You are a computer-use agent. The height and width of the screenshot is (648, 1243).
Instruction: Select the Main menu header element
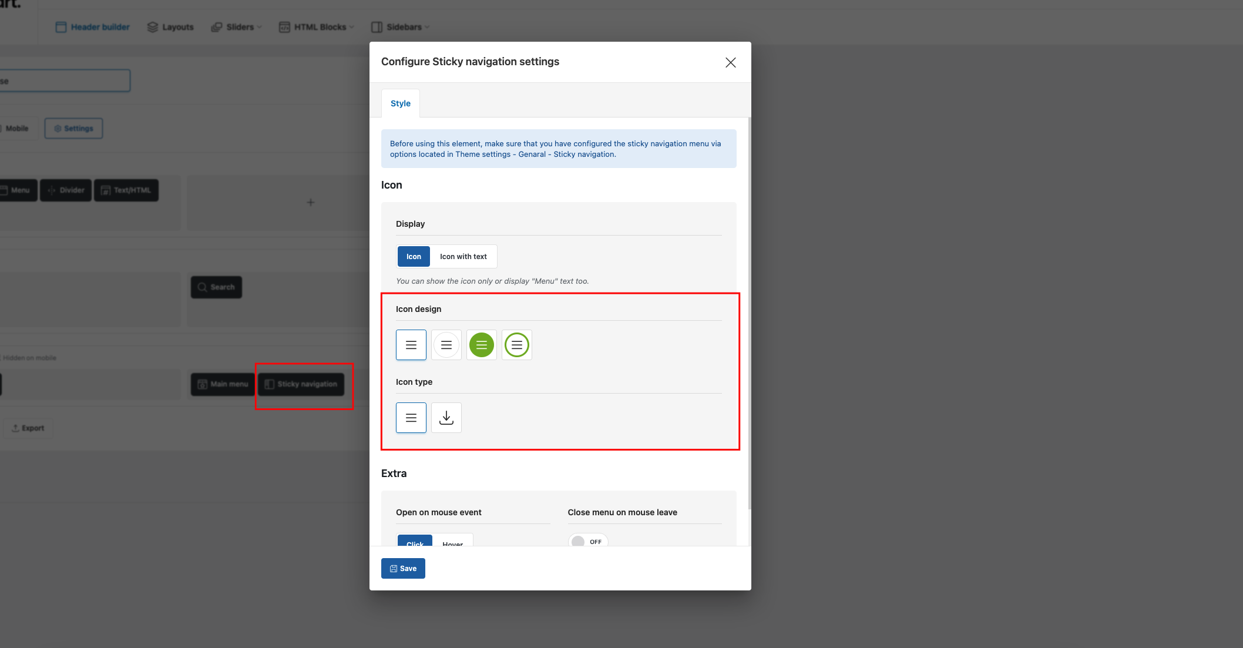point(223,384)
